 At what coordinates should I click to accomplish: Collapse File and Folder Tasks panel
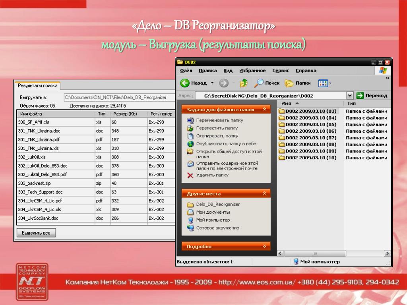pos(264,109)
